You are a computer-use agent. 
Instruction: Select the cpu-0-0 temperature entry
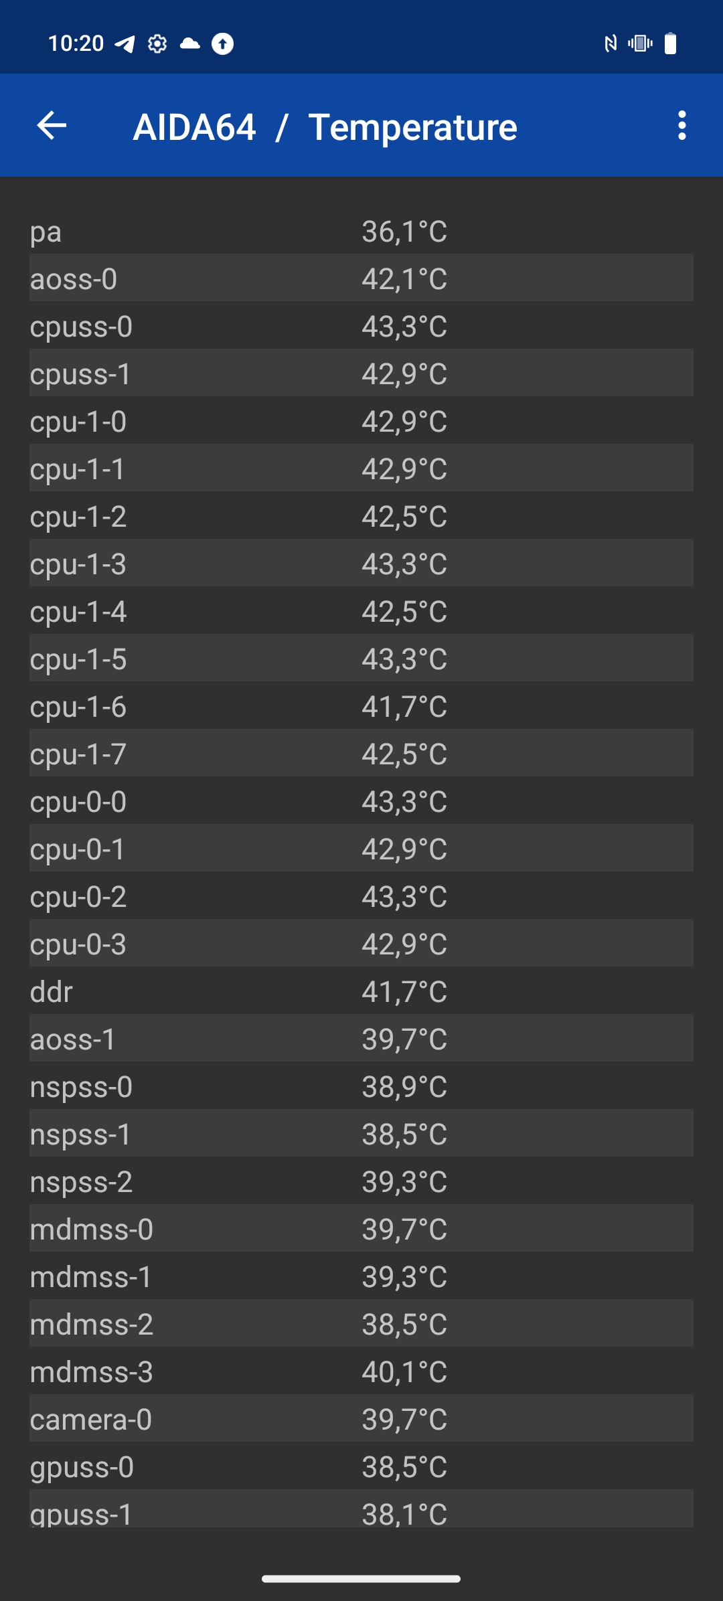tap(361, 800)
